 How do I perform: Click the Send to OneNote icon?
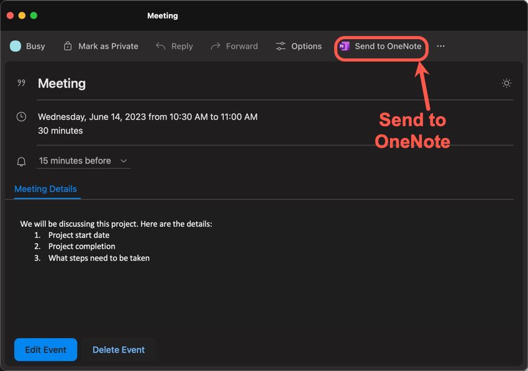pos(345,46)
